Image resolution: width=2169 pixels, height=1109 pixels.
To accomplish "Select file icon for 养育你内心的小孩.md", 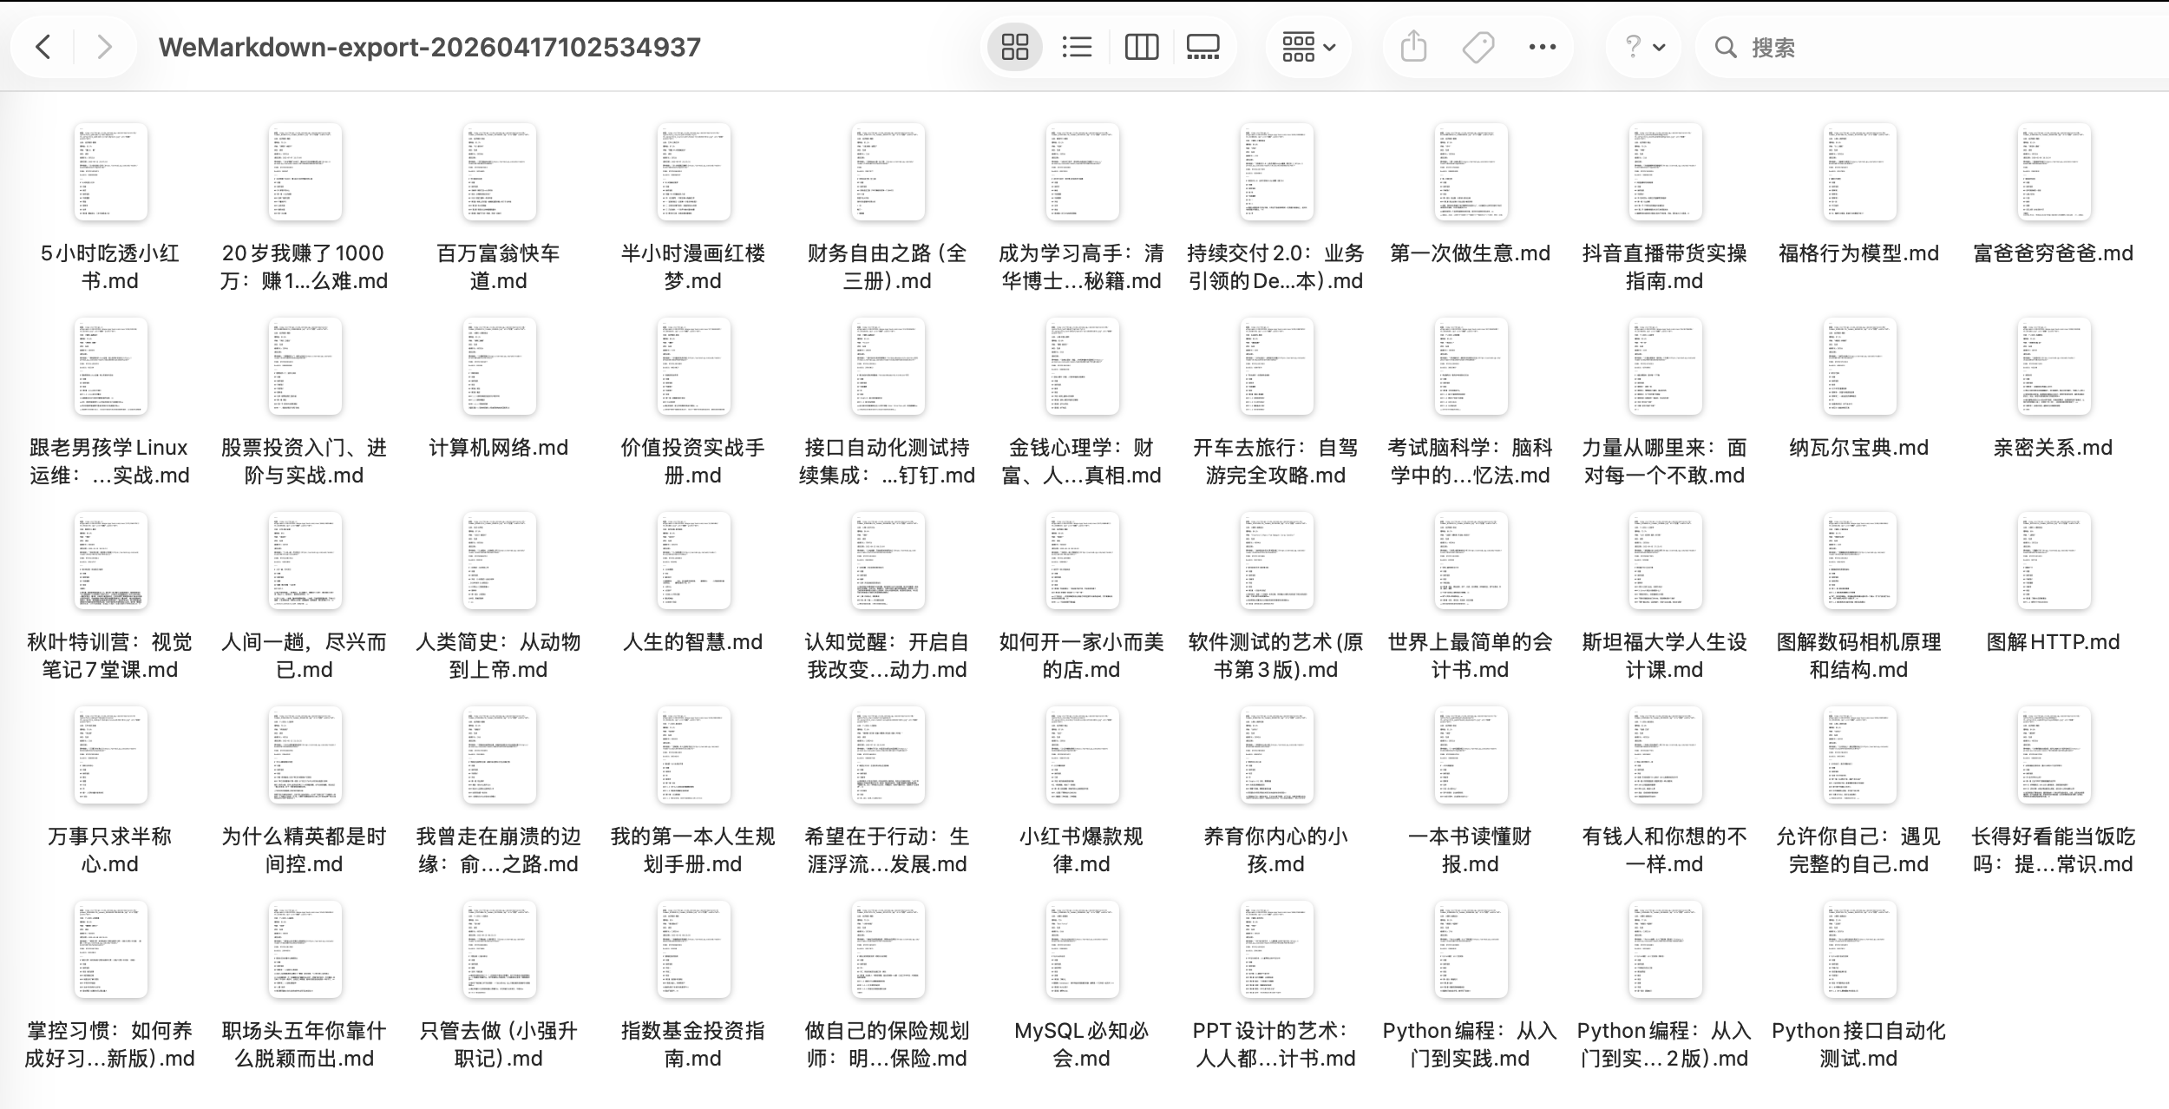I will click(1276, 755).
